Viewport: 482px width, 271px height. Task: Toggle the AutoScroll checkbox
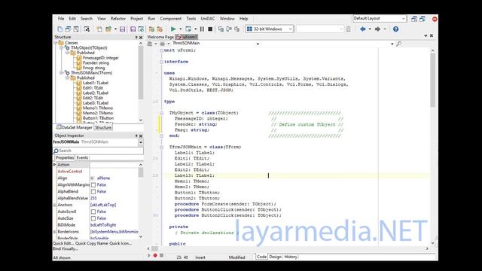[93, 212]
